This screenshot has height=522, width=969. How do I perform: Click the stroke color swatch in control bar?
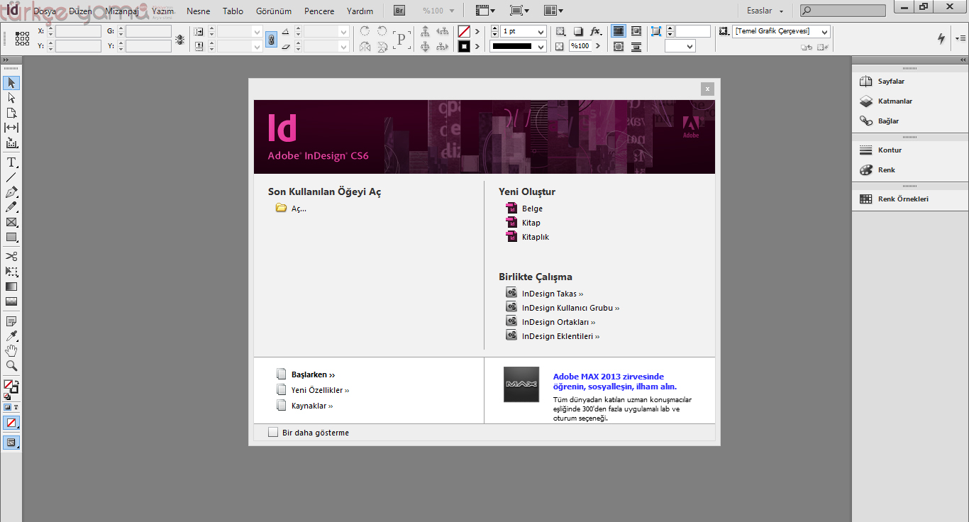coord(464,47)
